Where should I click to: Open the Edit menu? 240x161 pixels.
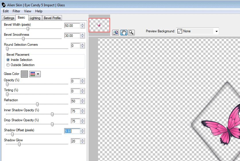tap(6, 11)
